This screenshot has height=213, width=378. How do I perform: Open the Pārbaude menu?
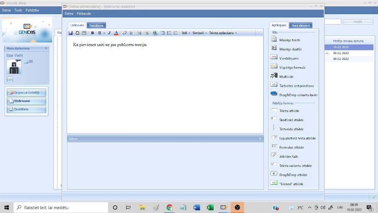(x=84, y=14)
